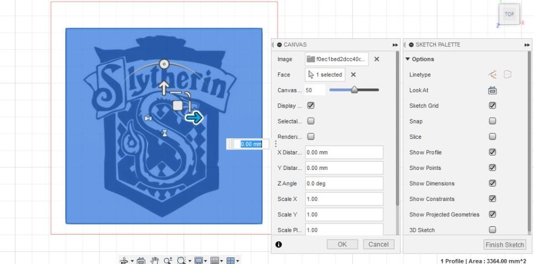Viewport: 534px width, 264px height.
Task: Select the Zoom tool
Action: (x=168, y=261)
